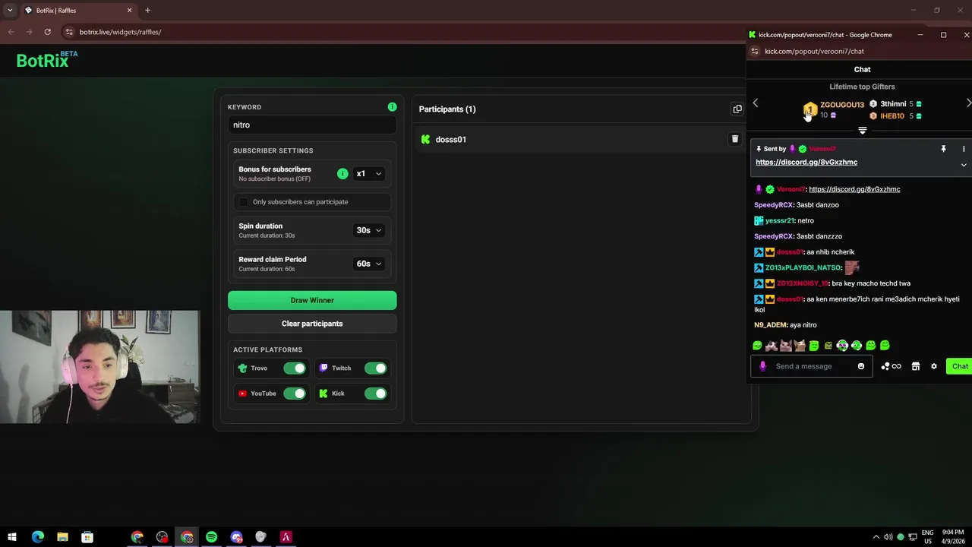Go to next top gifters page
Image resolution: width=972 pixels, height=547 pixels.
click(x=968, y=103)
